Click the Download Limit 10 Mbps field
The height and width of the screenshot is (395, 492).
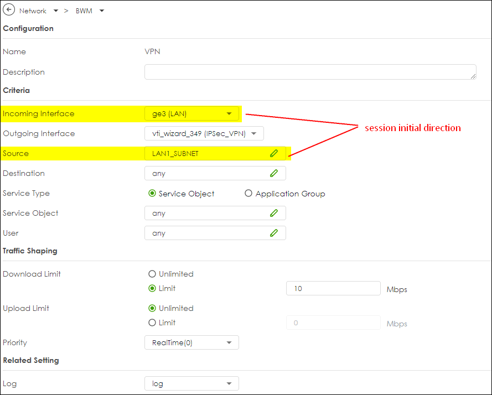coord(333,288)
